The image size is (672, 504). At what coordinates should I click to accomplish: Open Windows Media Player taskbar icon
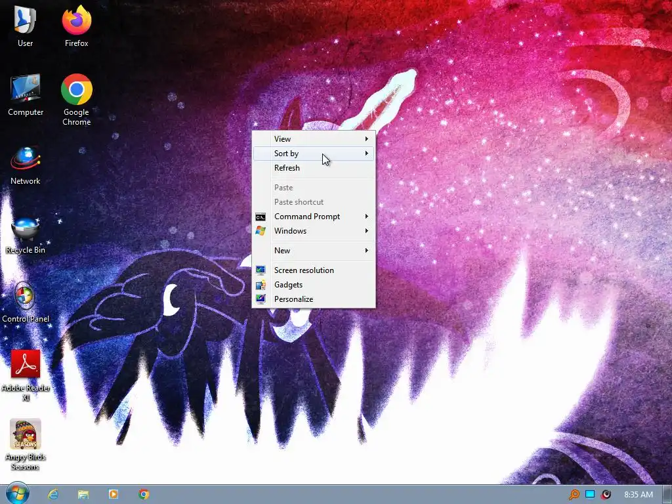(x=113, y=494)
